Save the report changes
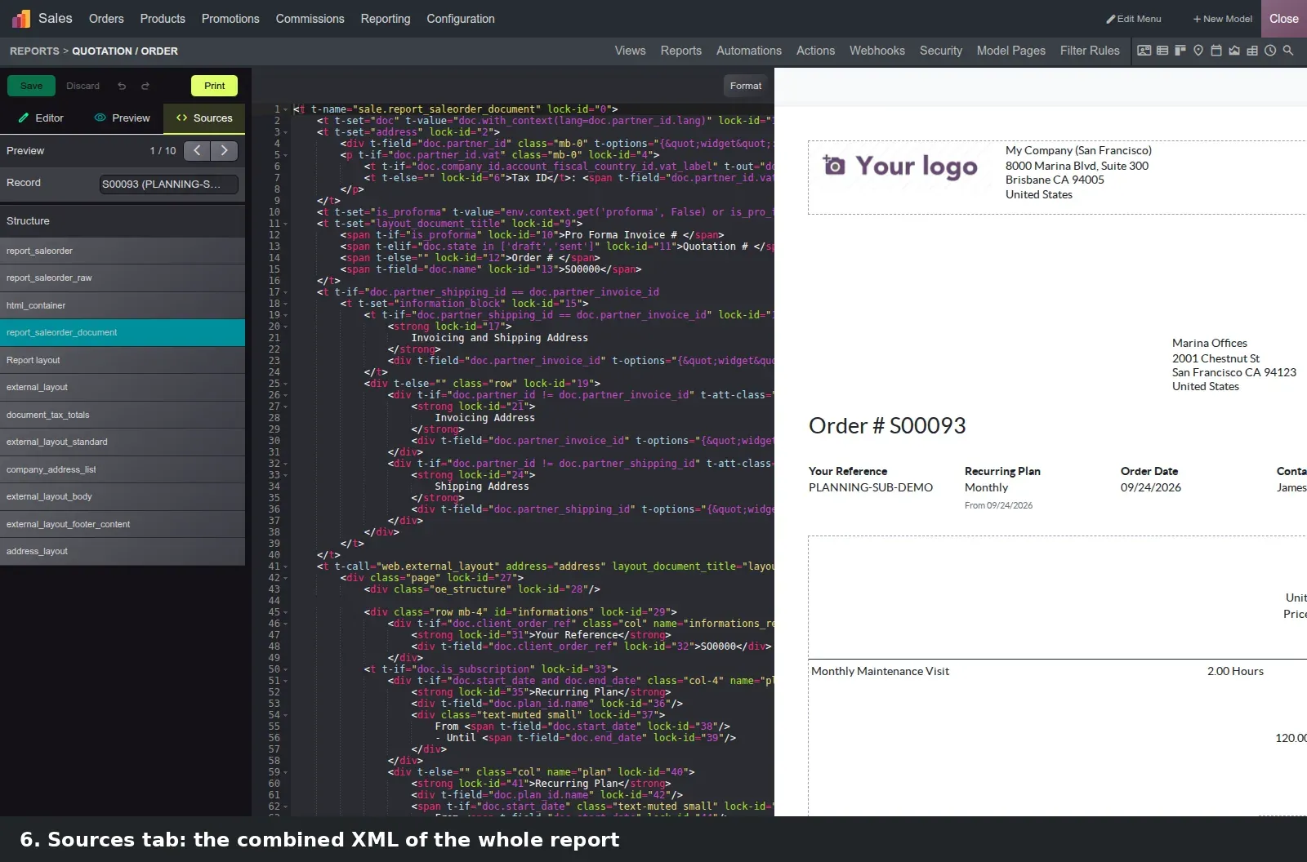This screenshot has width=1307, height=862. pos(31,86)
